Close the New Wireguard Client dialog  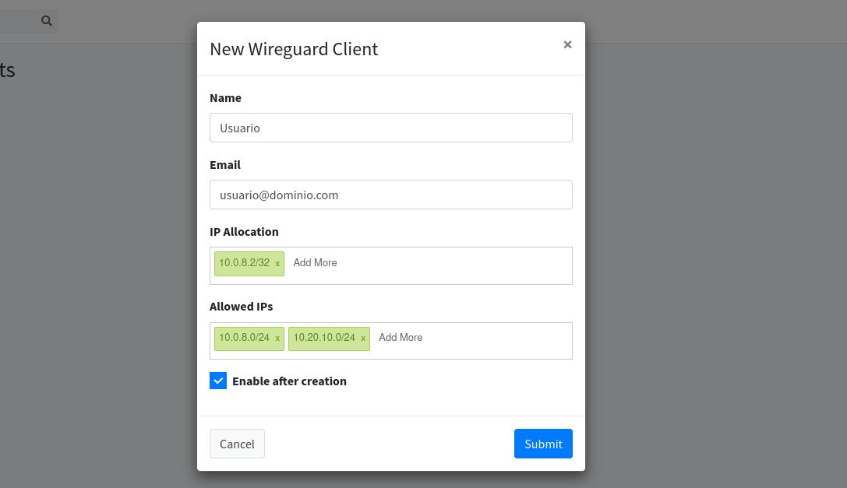[567, 44]
